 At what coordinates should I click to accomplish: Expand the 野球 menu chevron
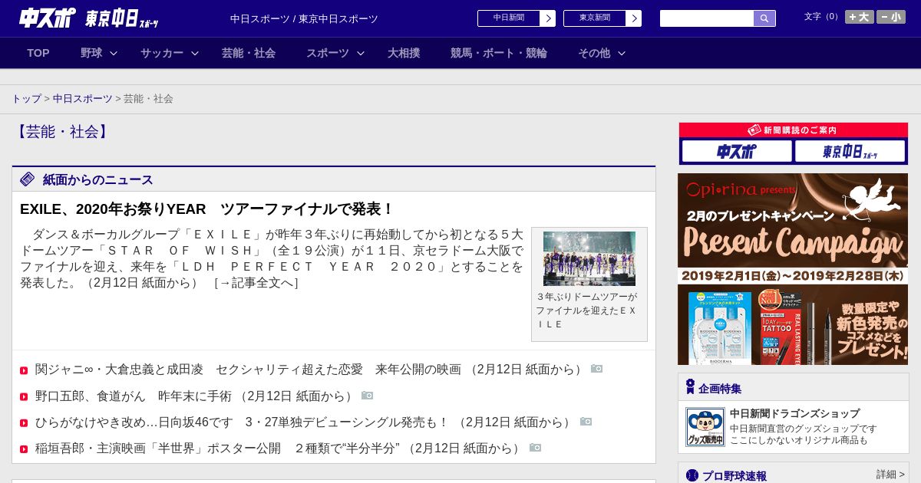point(114,53)
